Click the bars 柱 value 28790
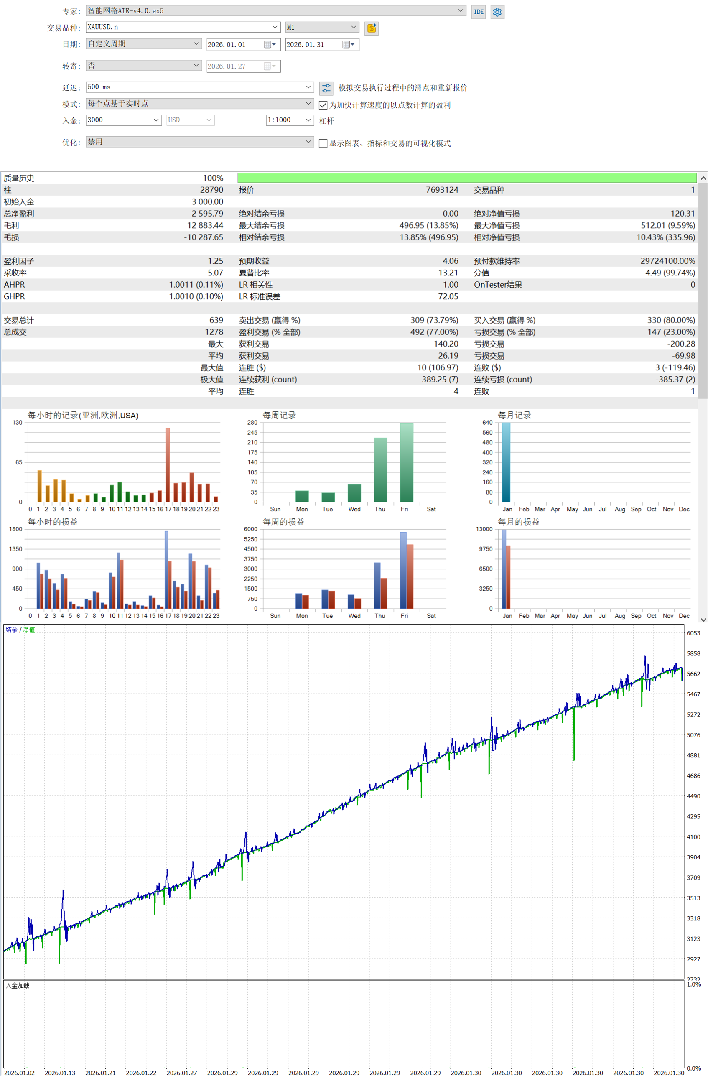Viewport: 708px width, 1076px height. pyautogui.click(x=211, y=190)
